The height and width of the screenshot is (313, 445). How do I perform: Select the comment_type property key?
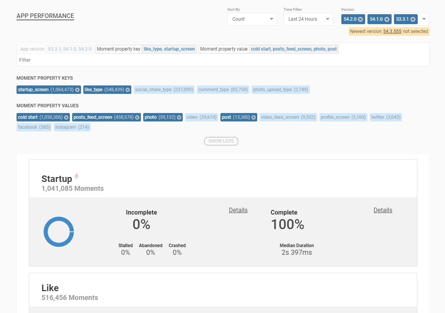(x=223, y=90)
